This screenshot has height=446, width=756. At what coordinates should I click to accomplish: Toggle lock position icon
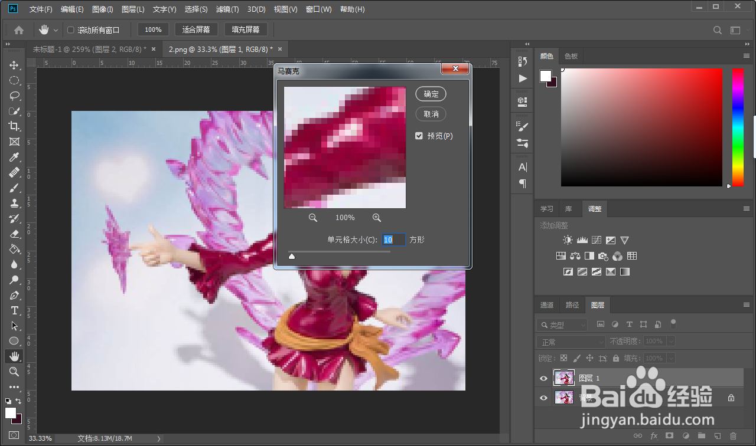pos(590,358)
